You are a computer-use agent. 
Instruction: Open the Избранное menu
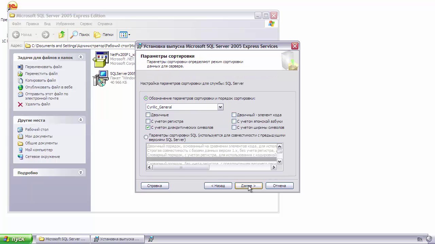(x=65, y=24)
